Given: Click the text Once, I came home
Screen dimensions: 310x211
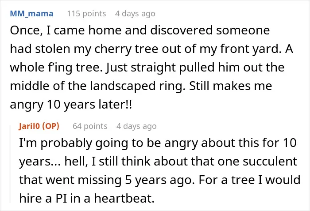Looking at the screenshot, I should point(66,30).
